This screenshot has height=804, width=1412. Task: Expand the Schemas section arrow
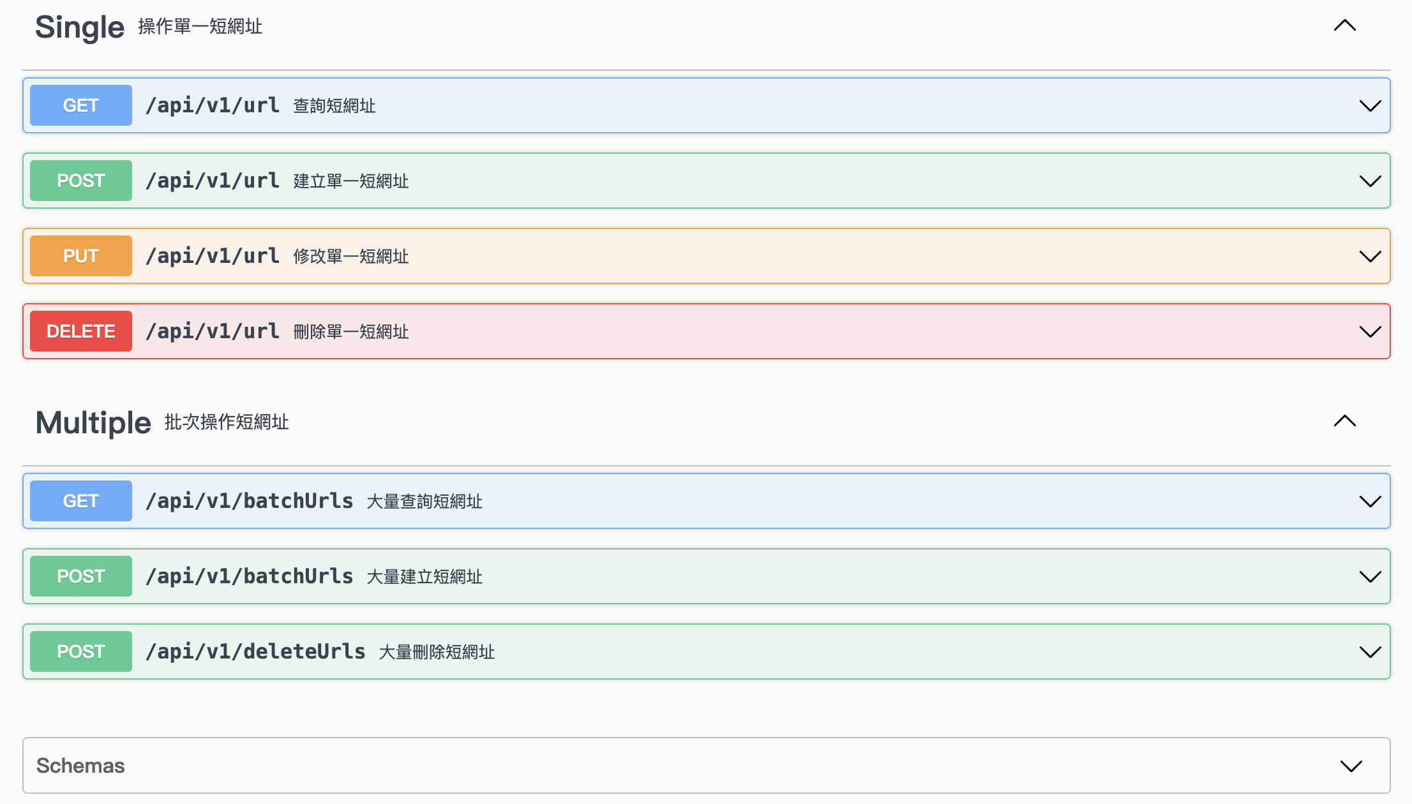[x=1351, y=766]
